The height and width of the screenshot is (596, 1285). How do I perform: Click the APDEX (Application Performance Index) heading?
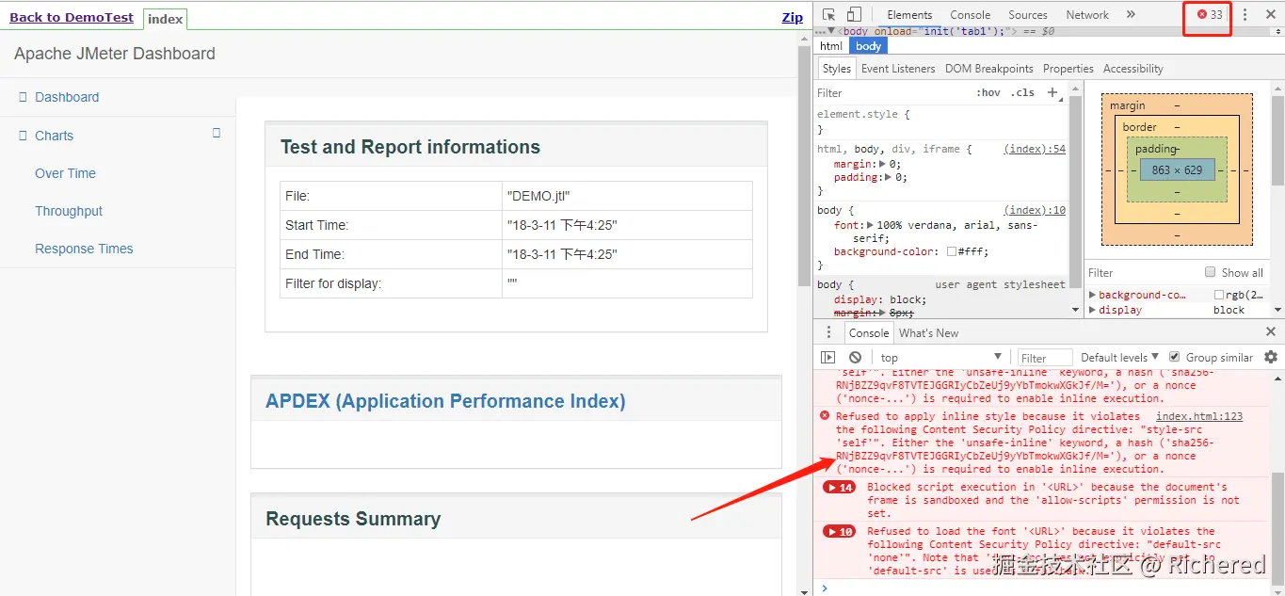445,401
